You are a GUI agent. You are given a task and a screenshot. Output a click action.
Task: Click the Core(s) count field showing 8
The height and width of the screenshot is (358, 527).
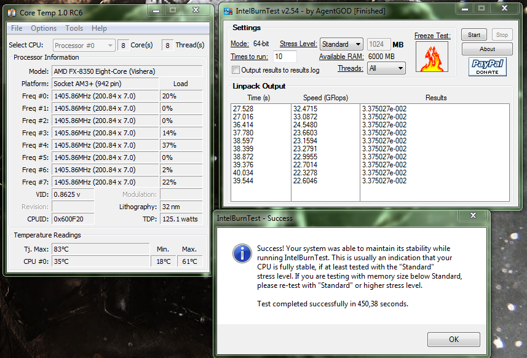click(124, 46)
